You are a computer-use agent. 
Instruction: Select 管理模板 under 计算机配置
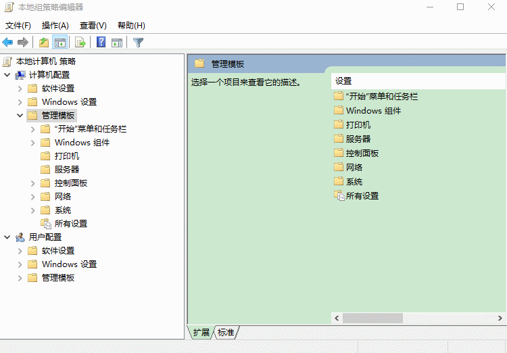click(x=58, y=116)
